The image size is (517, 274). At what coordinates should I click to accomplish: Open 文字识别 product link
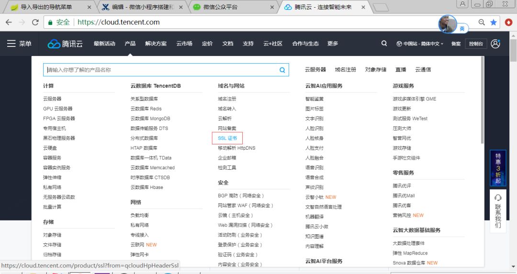(x=314, y=119)
